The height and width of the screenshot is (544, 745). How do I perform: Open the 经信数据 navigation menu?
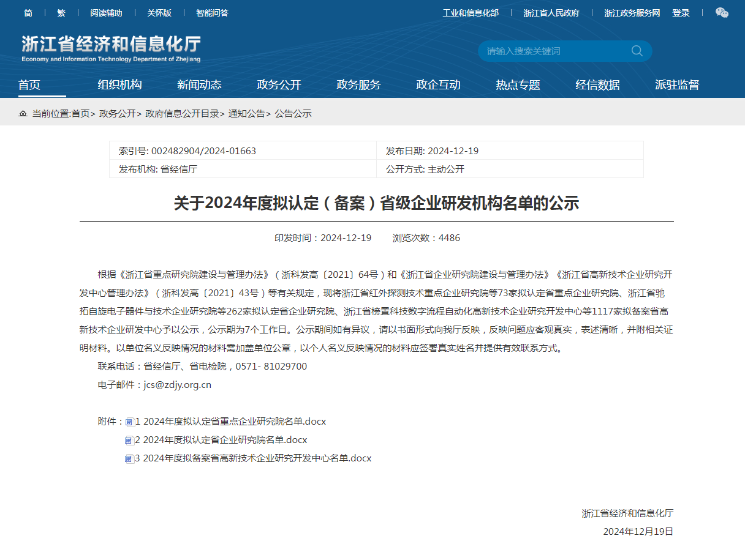coord(599,85)
